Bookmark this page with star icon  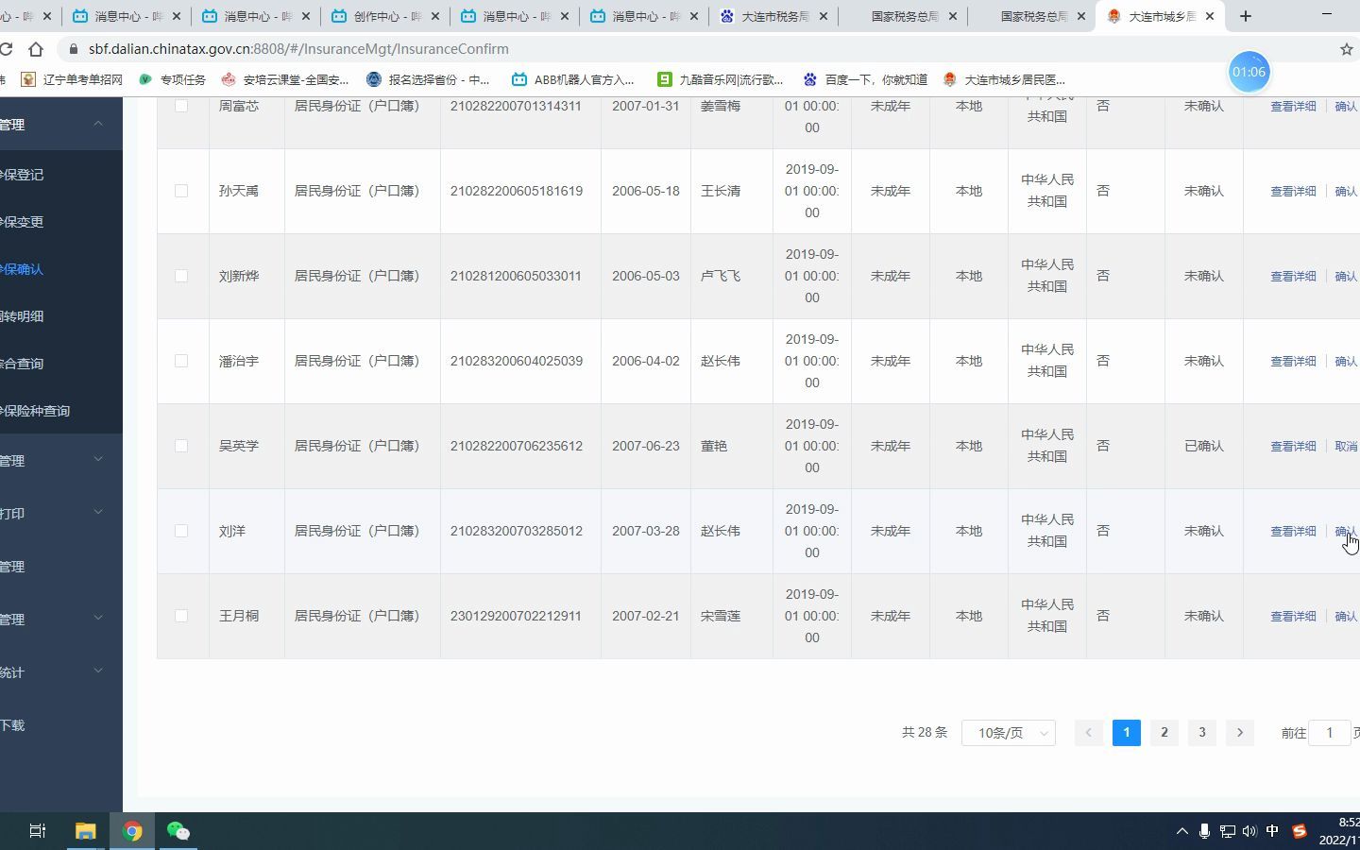tap(1347, 49)
